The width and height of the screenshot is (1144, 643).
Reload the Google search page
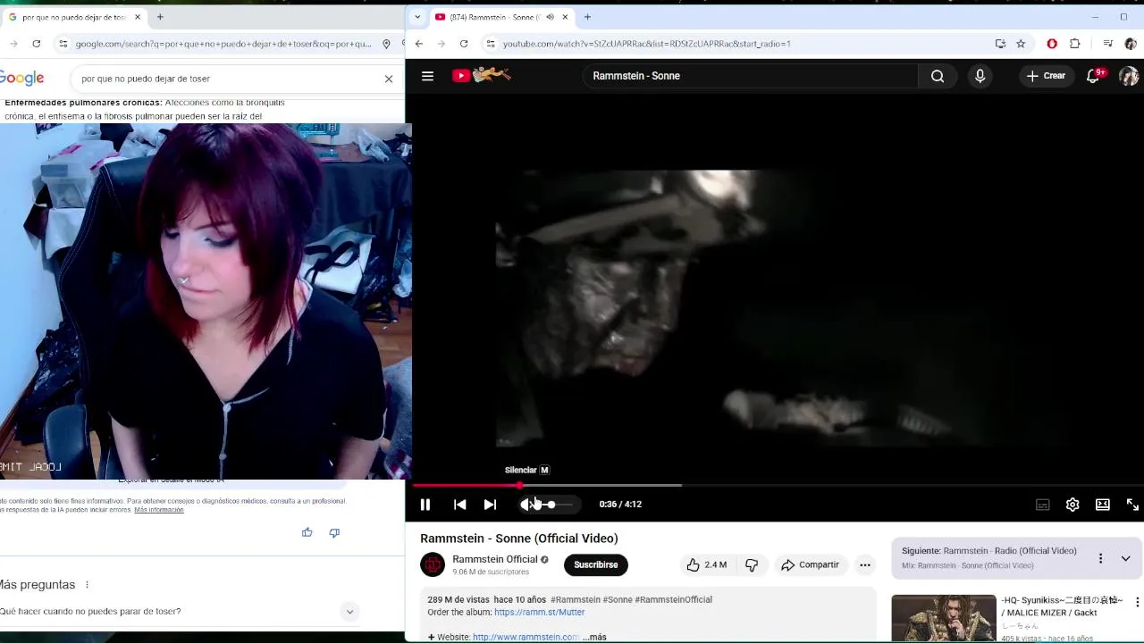pos(36,44)
